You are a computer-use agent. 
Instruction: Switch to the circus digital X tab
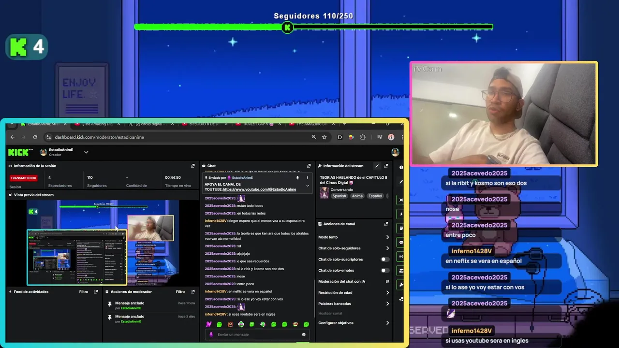(x=151, y=124)
